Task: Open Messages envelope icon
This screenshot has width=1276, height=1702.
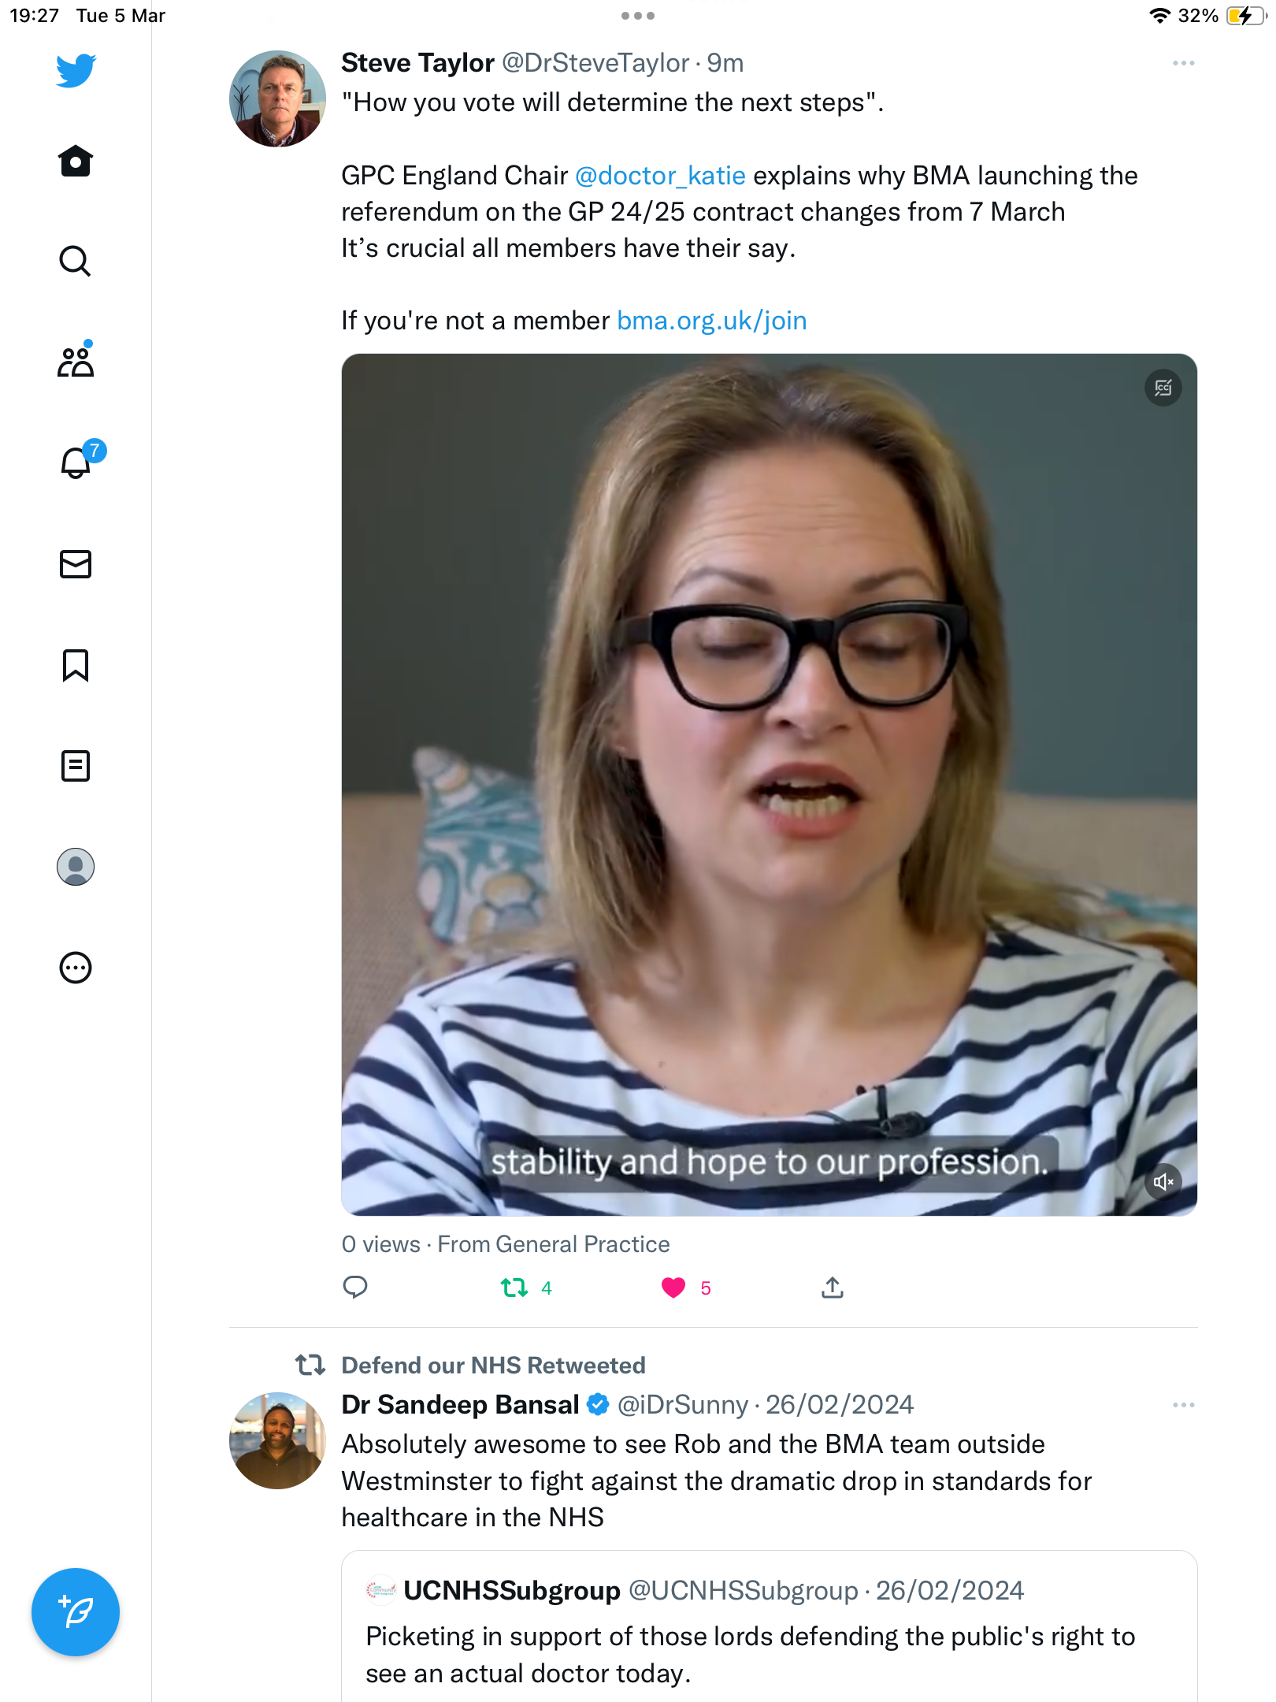Action: [x=76, y=564]
